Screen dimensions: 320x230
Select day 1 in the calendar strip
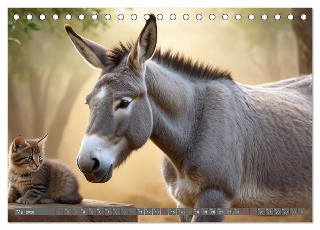coord(60,212)
